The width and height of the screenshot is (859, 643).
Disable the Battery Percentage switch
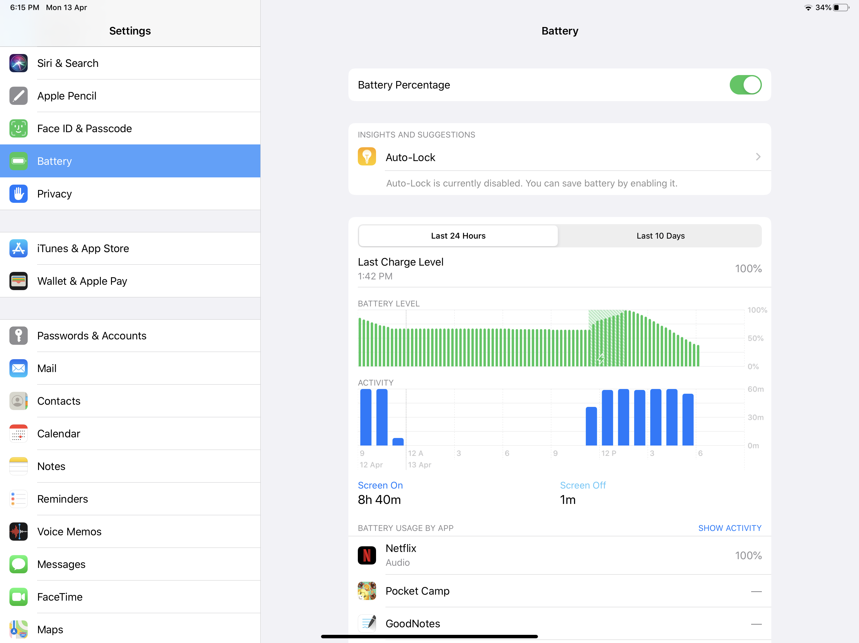pos(745,85)
